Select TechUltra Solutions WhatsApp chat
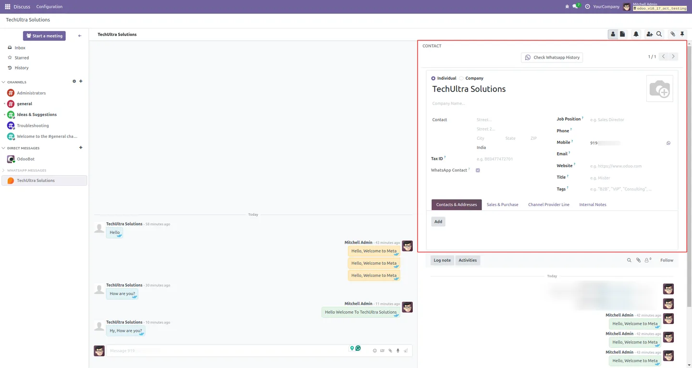The image size is (692, 368). pos(44,181)
